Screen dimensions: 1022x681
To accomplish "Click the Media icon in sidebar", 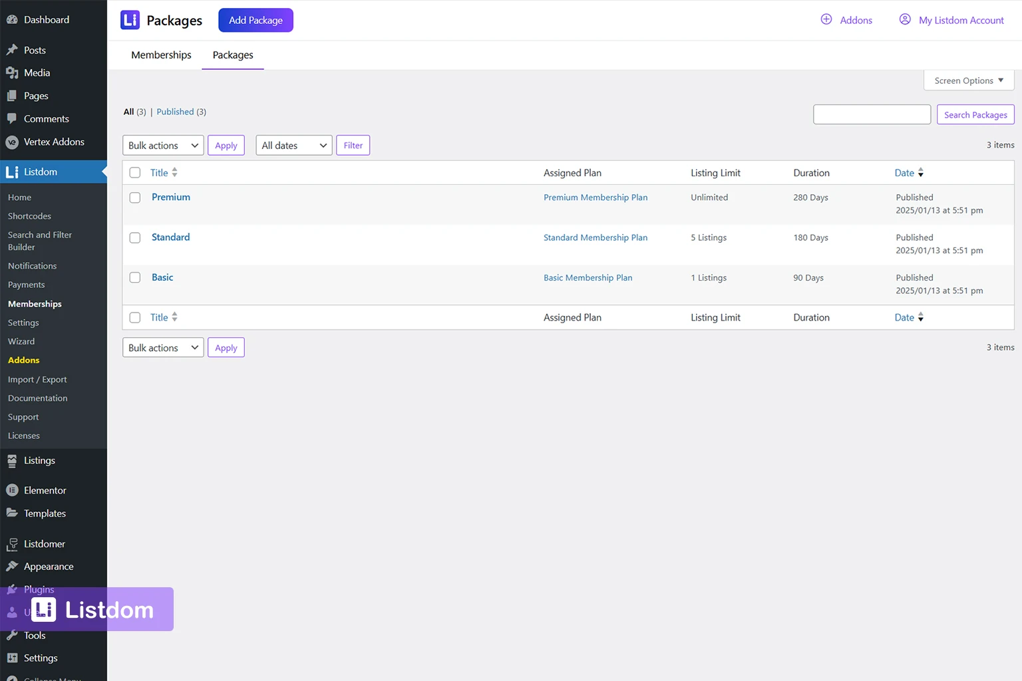I will 12,73.
